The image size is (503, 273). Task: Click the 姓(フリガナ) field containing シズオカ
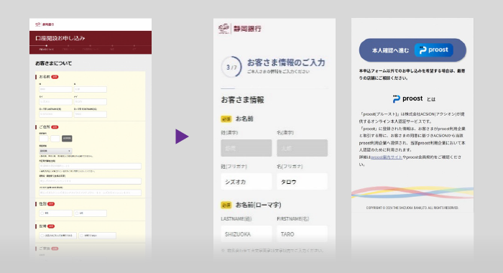246,182
